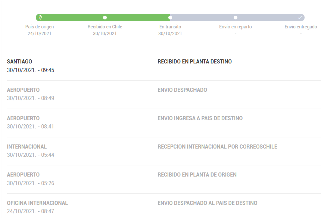Image resolution: width=321 pixels, height=218 pixels.
Task: Select the "OFICINA INTERNACIONAL" location heading
Action: (x=37, y=203)
